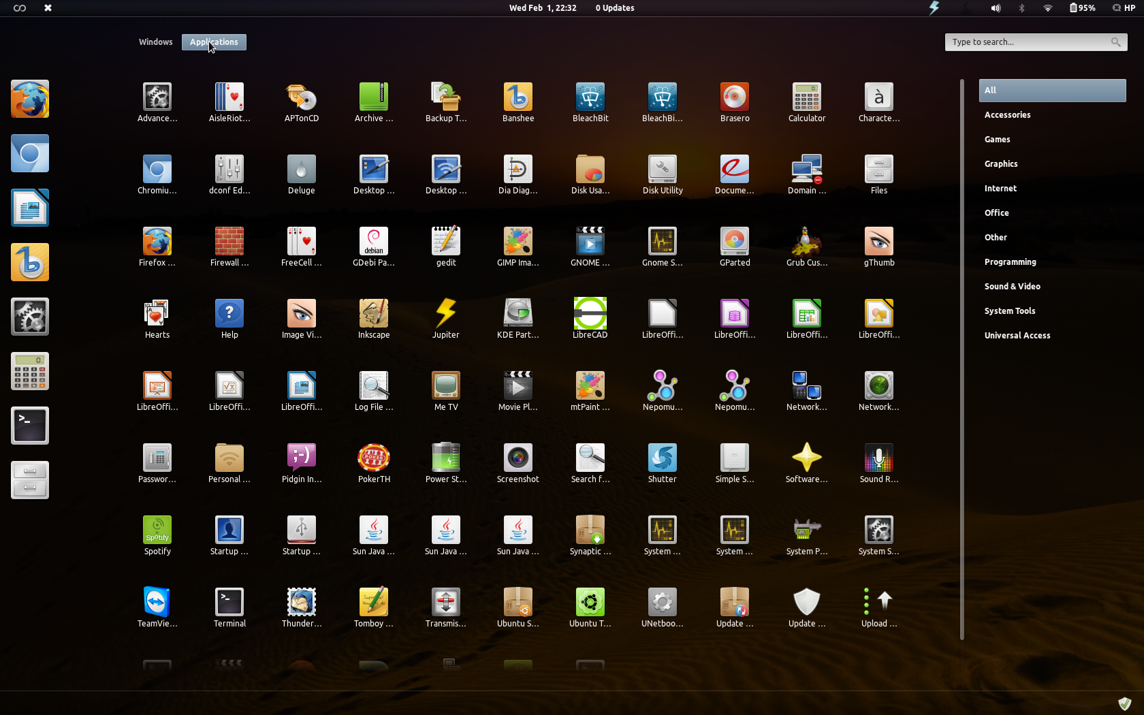Start the Hearts card game
1144x715 pixels.
click(157, 319)
